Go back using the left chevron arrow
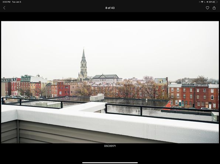 click(x=4, y=8)
